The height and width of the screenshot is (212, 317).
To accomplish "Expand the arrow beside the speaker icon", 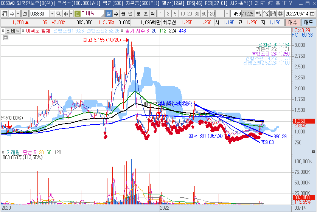I will tap(71, 14).
